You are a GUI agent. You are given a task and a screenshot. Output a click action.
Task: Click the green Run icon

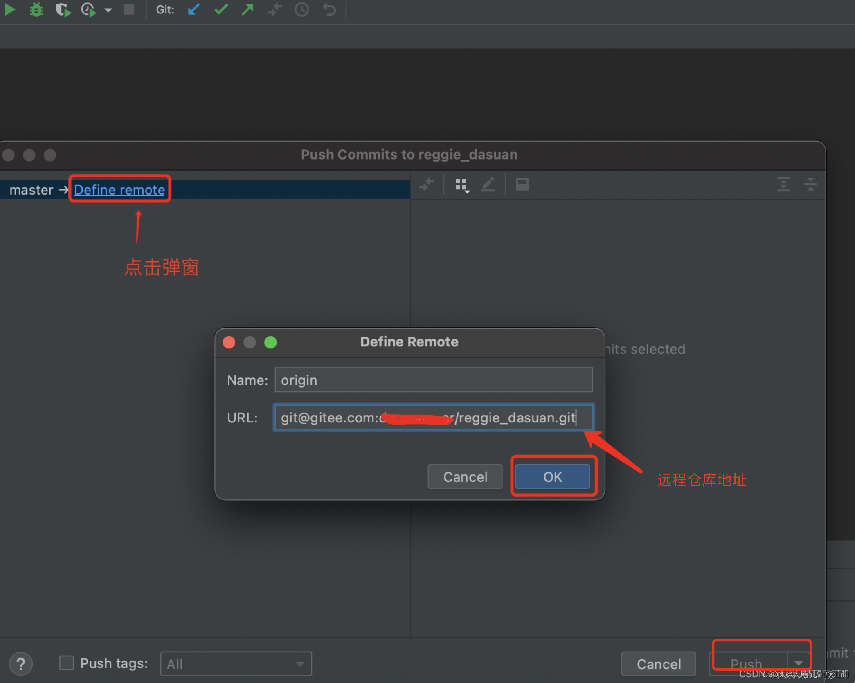[x=10, y=9]
